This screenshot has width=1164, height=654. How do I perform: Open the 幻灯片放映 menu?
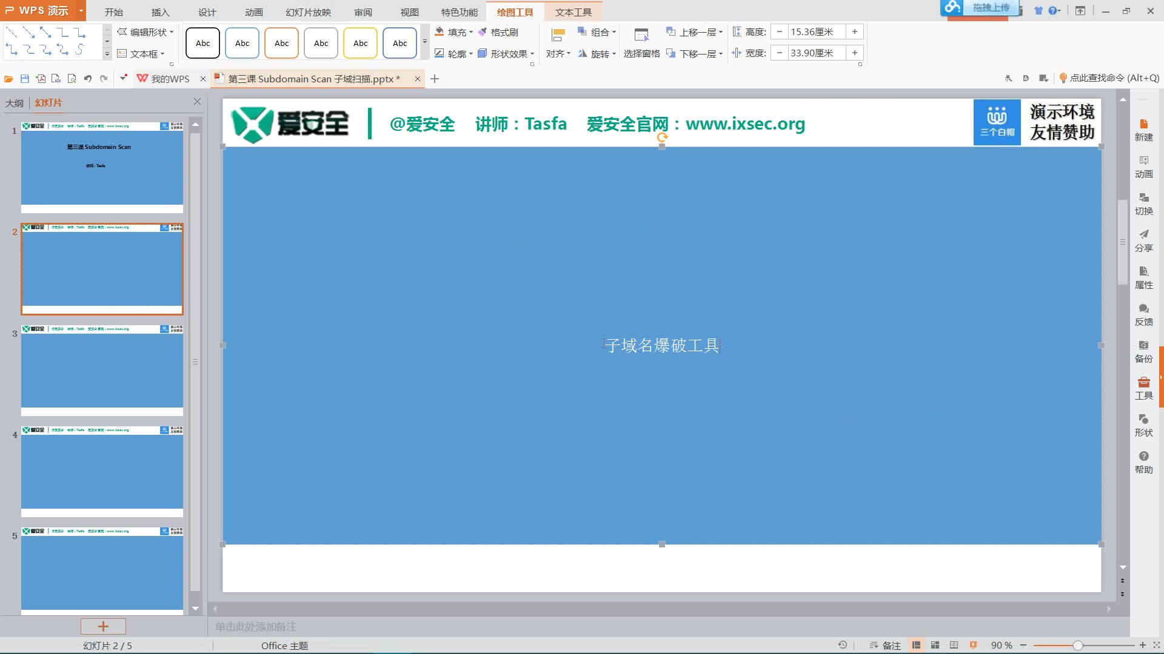click(308, 12)
